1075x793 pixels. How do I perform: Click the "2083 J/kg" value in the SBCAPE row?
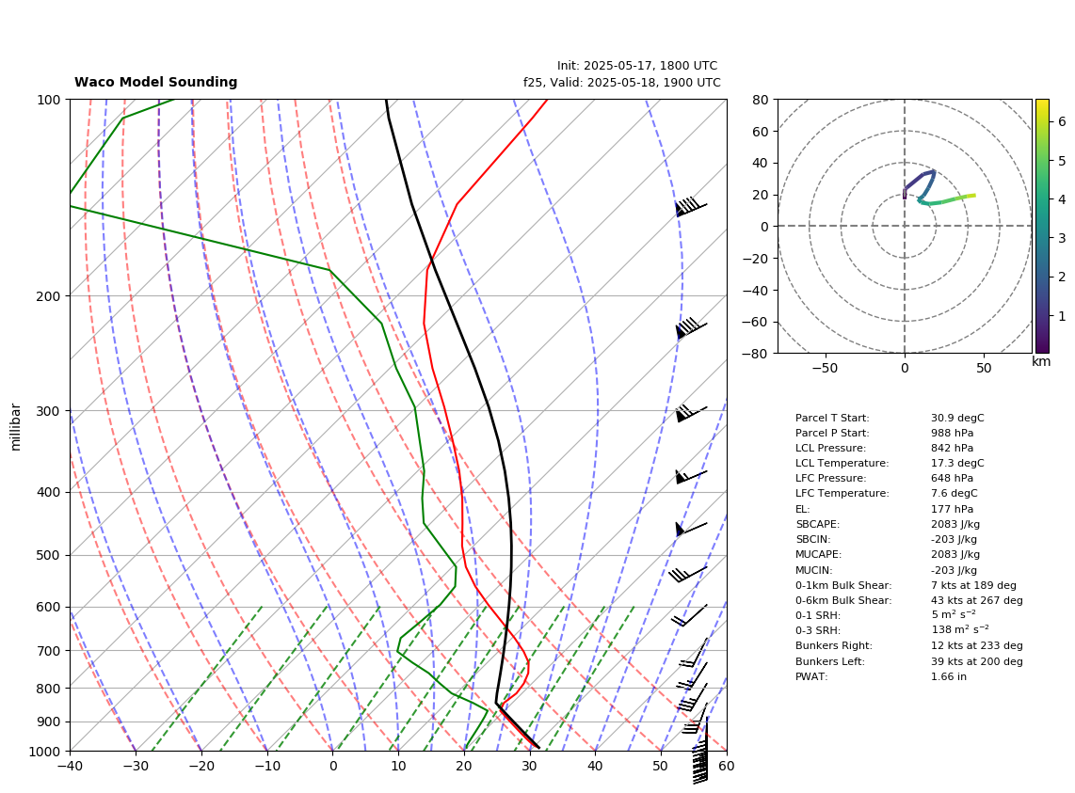(955, 524)
